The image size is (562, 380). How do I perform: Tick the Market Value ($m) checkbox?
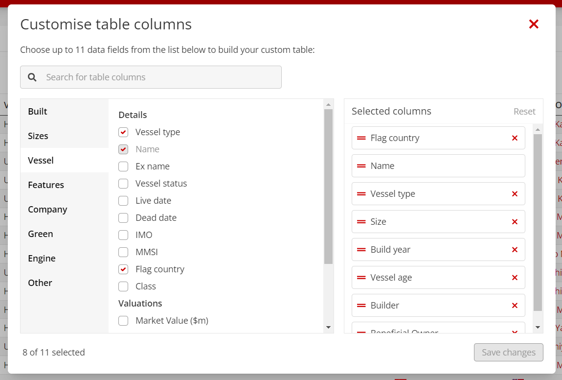[x=124, y=321]
